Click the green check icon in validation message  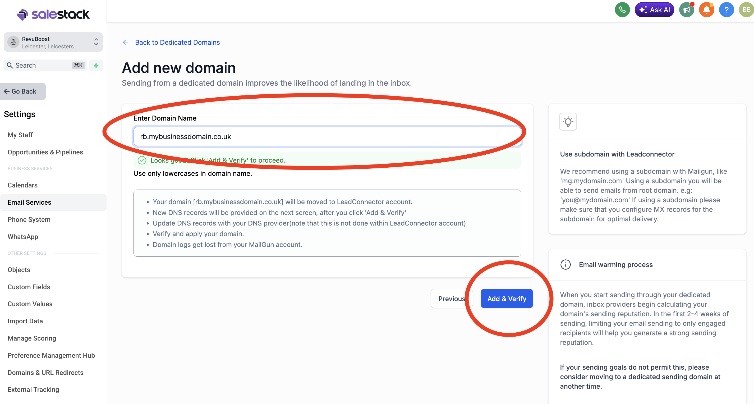tap(142, 160)
